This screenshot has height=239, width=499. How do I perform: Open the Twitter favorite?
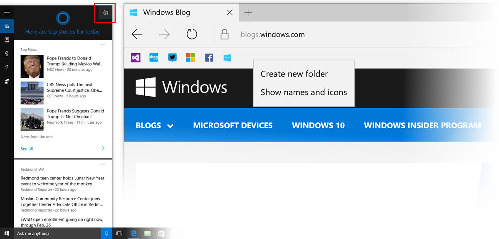pyautogui.click(x=172, y=58)
